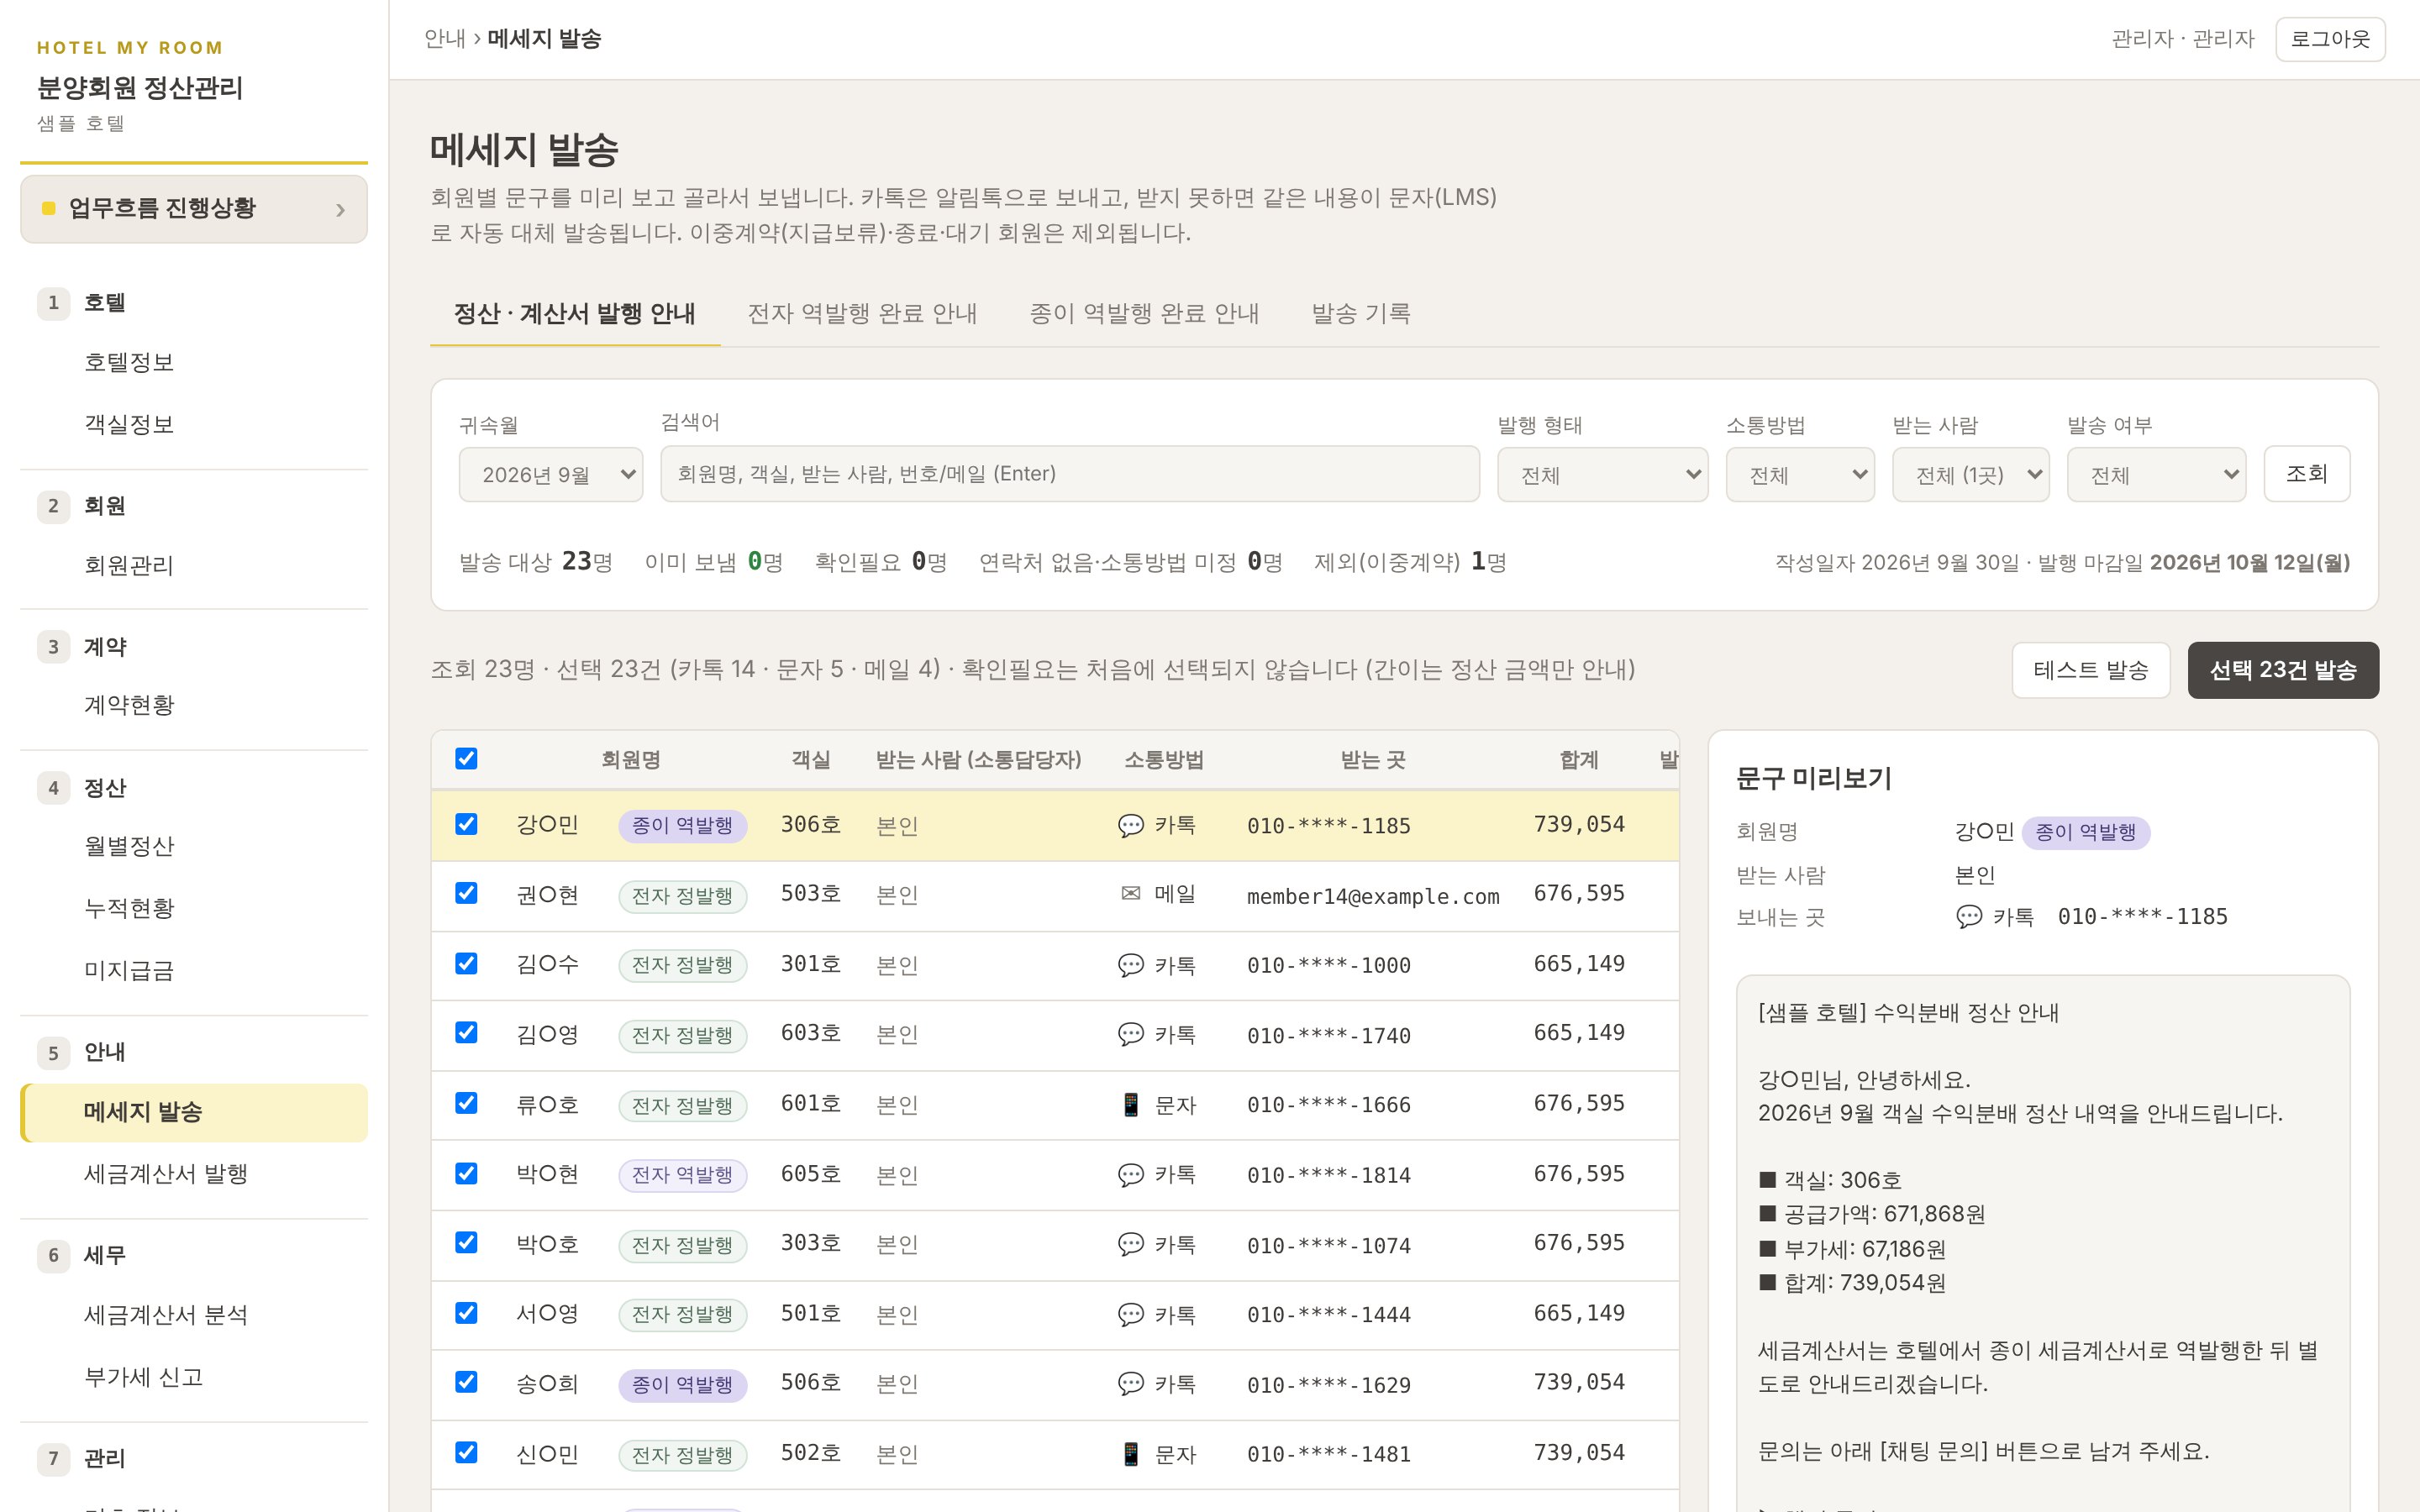
Task: Click the KakaoTalk icon in the preview's 보내는 곳 line
Action: point(1968,916)
